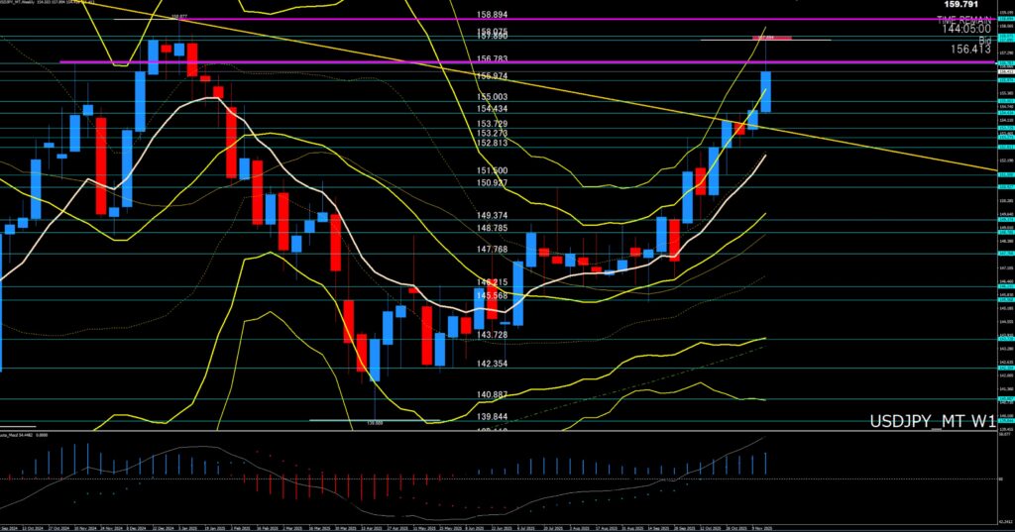Image resolution: width=1015 pixels, height=532 pixels.
Task: Select the 156.783 price level label
Action: click(493, 59)
